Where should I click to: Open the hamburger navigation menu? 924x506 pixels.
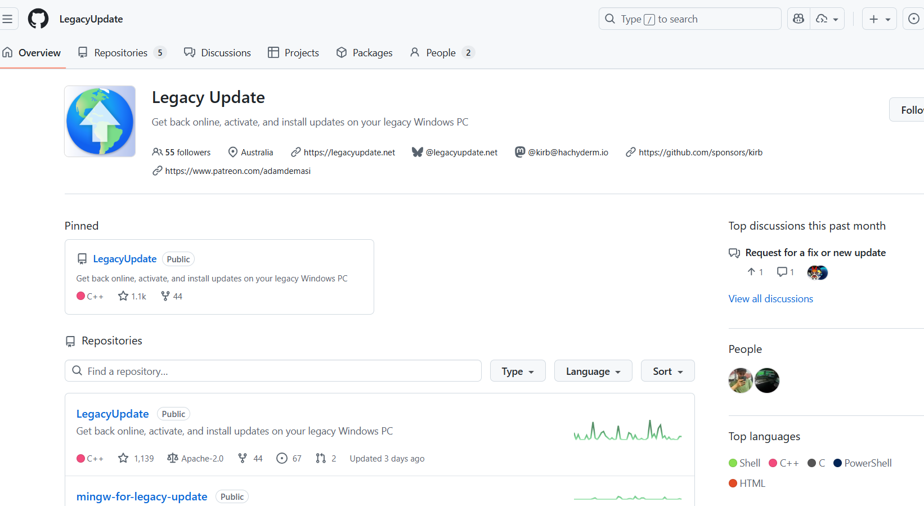(7, 19)
